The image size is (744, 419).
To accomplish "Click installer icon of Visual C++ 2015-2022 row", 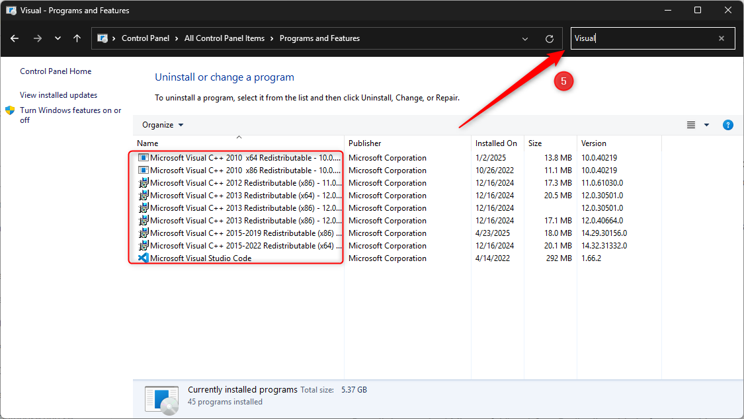I will tap(143, 245).
